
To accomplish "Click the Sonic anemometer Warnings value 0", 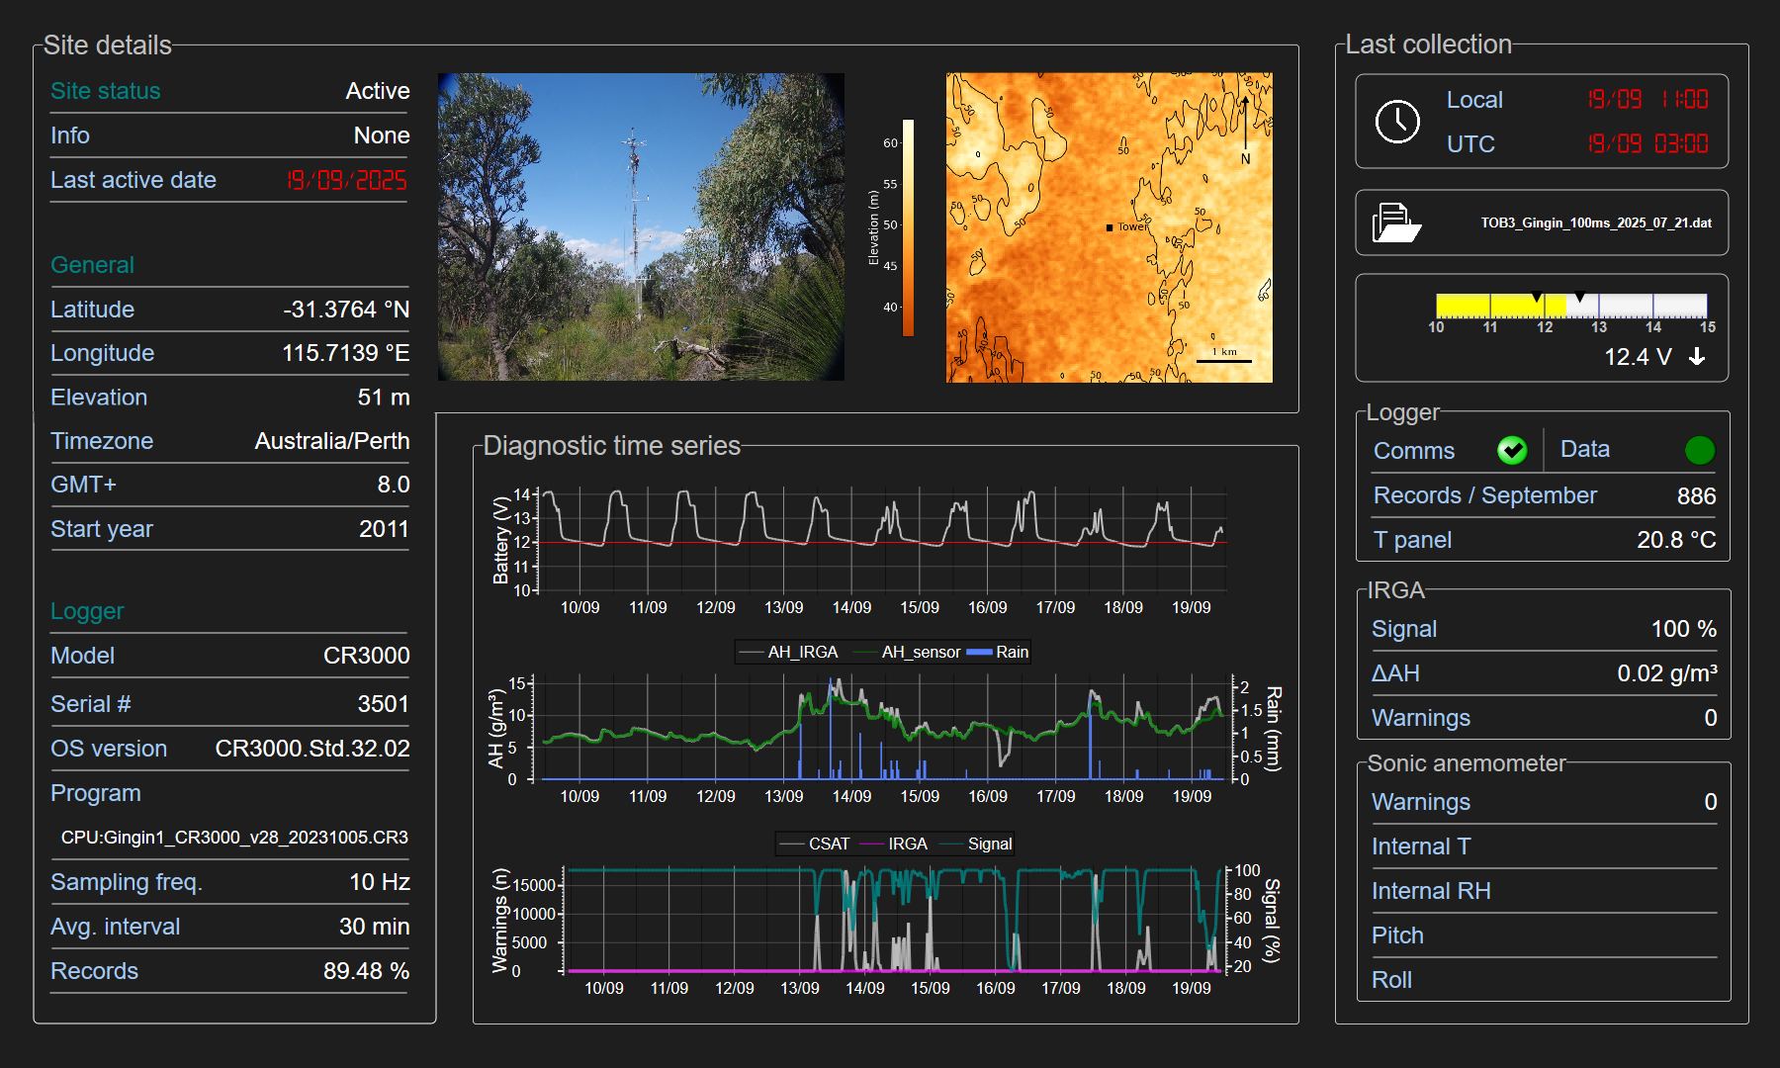I will [x=1711, y=802].
